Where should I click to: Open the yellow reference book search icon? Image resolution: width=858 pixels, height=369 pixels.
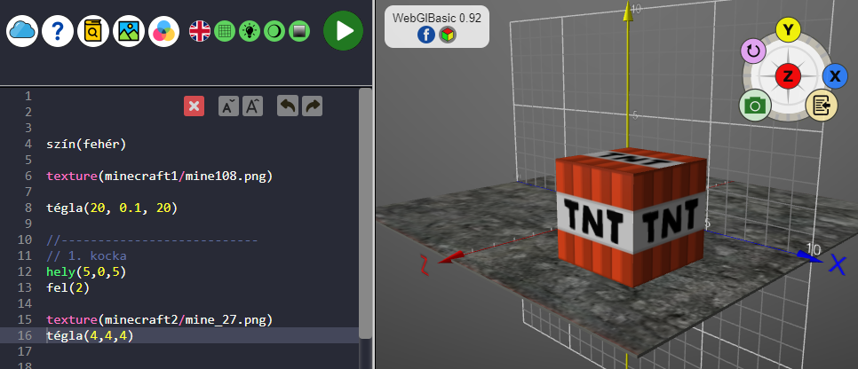click(93, 31)
